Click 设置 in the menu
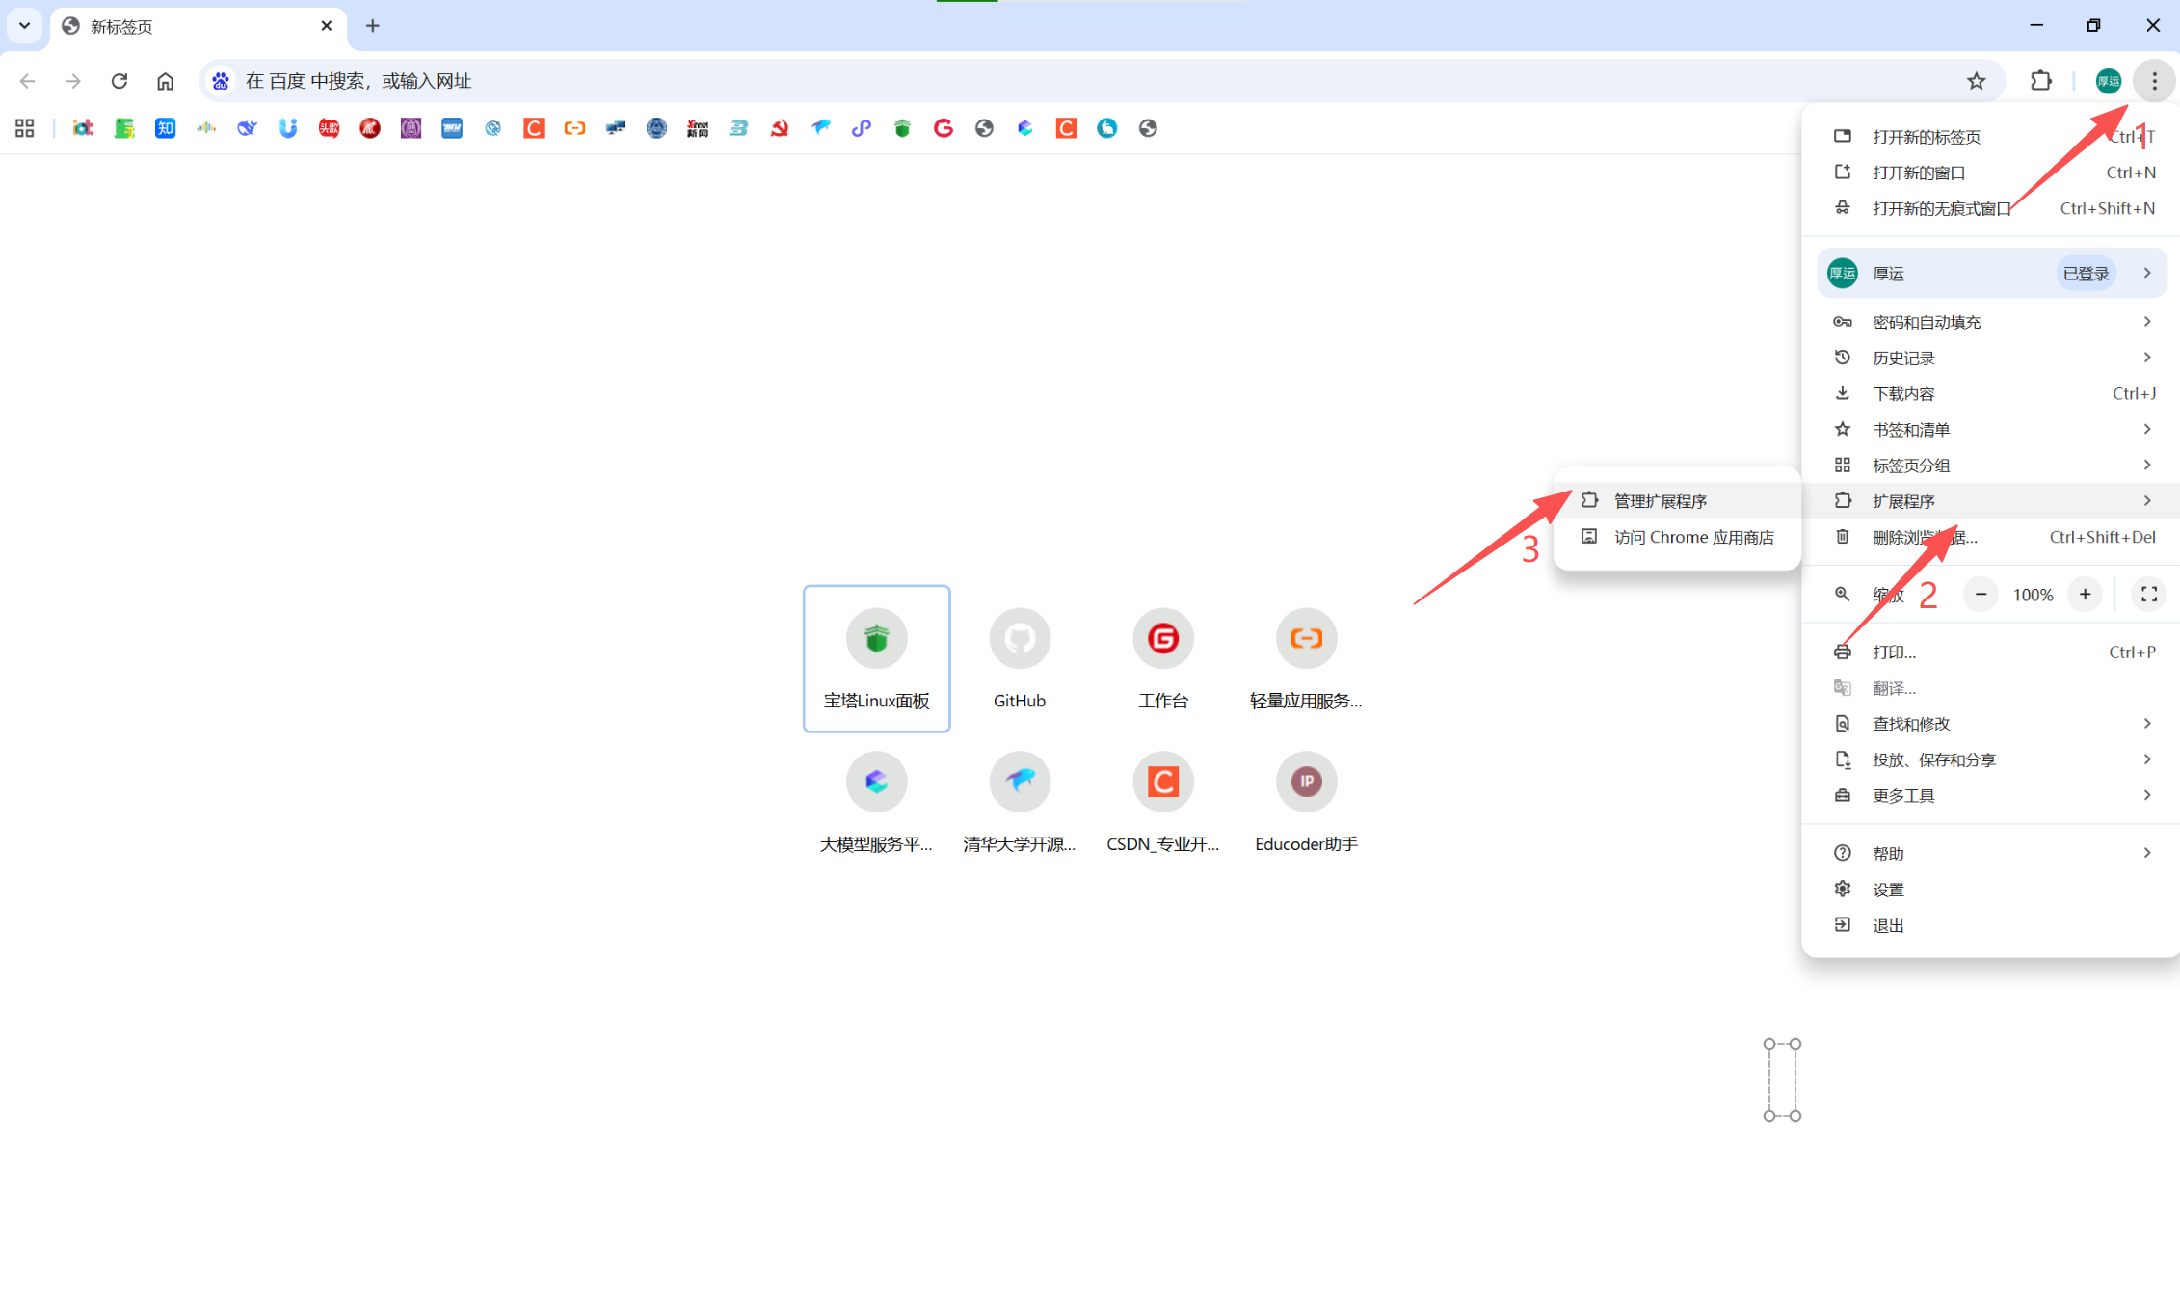This screenshot has height=1304, width=2180. click(1888, 890)
